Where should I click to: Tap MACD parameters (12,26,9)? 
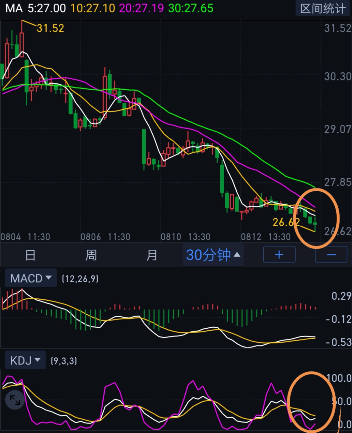[x=80, y=279]
